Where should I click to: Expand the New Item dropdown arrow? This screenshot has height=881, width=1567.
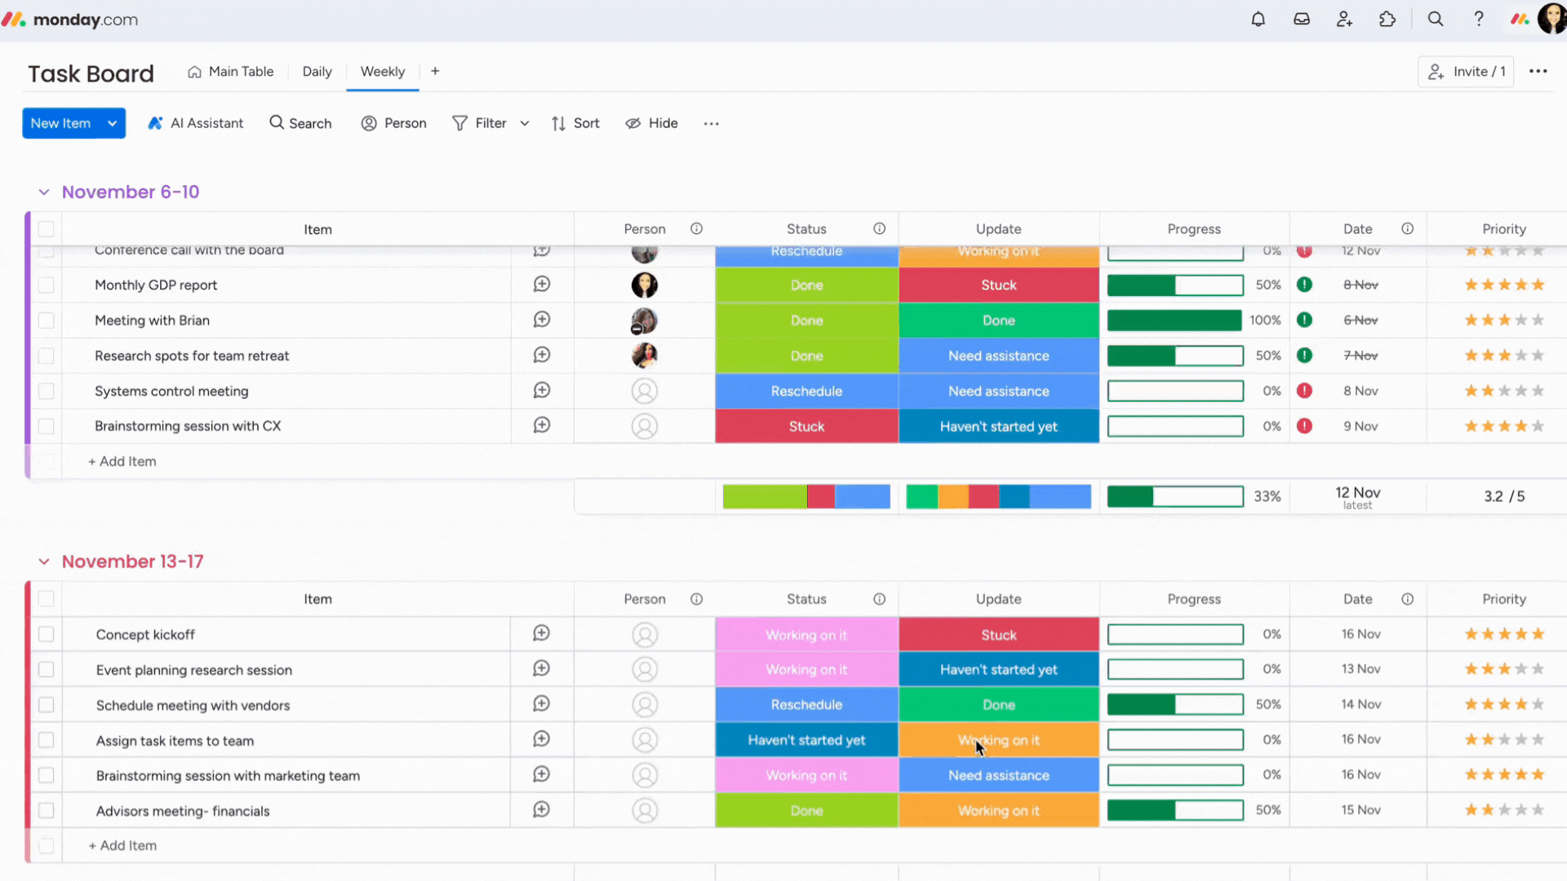tap(112, 123)
